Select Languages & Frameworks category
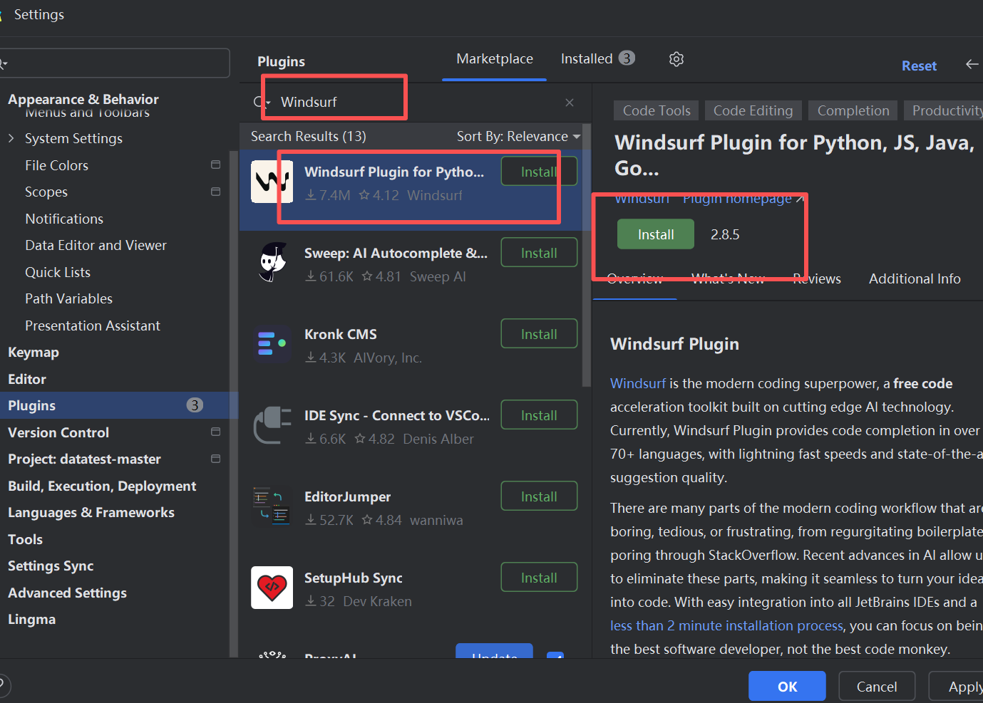Viewport: 983px width, 703px height. click(x=91, y=512)
